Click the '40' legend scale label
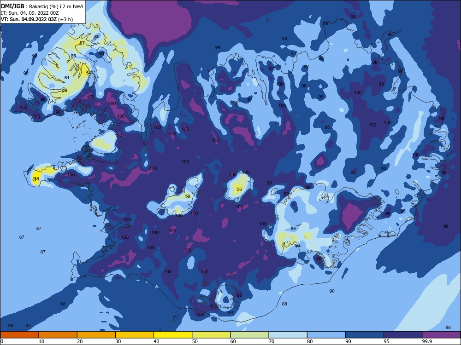 (x=156, y=341)
